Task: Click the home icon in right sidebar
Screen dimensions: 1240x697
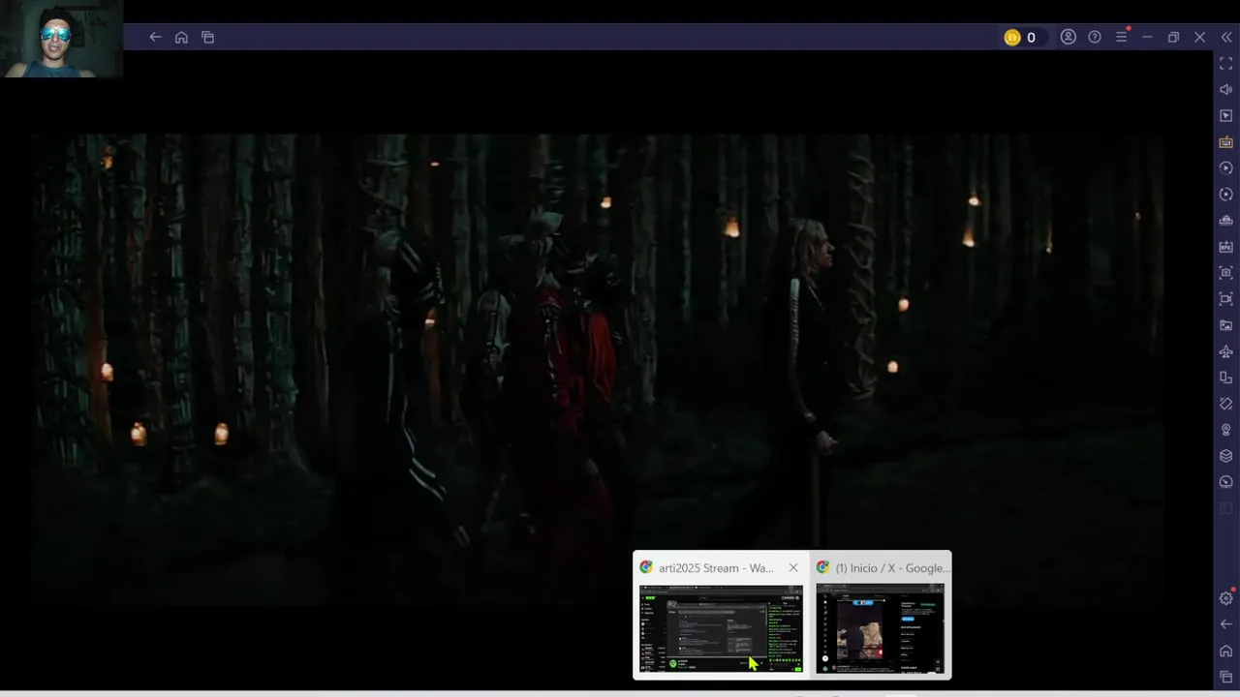Action: tap(1226, 651)
